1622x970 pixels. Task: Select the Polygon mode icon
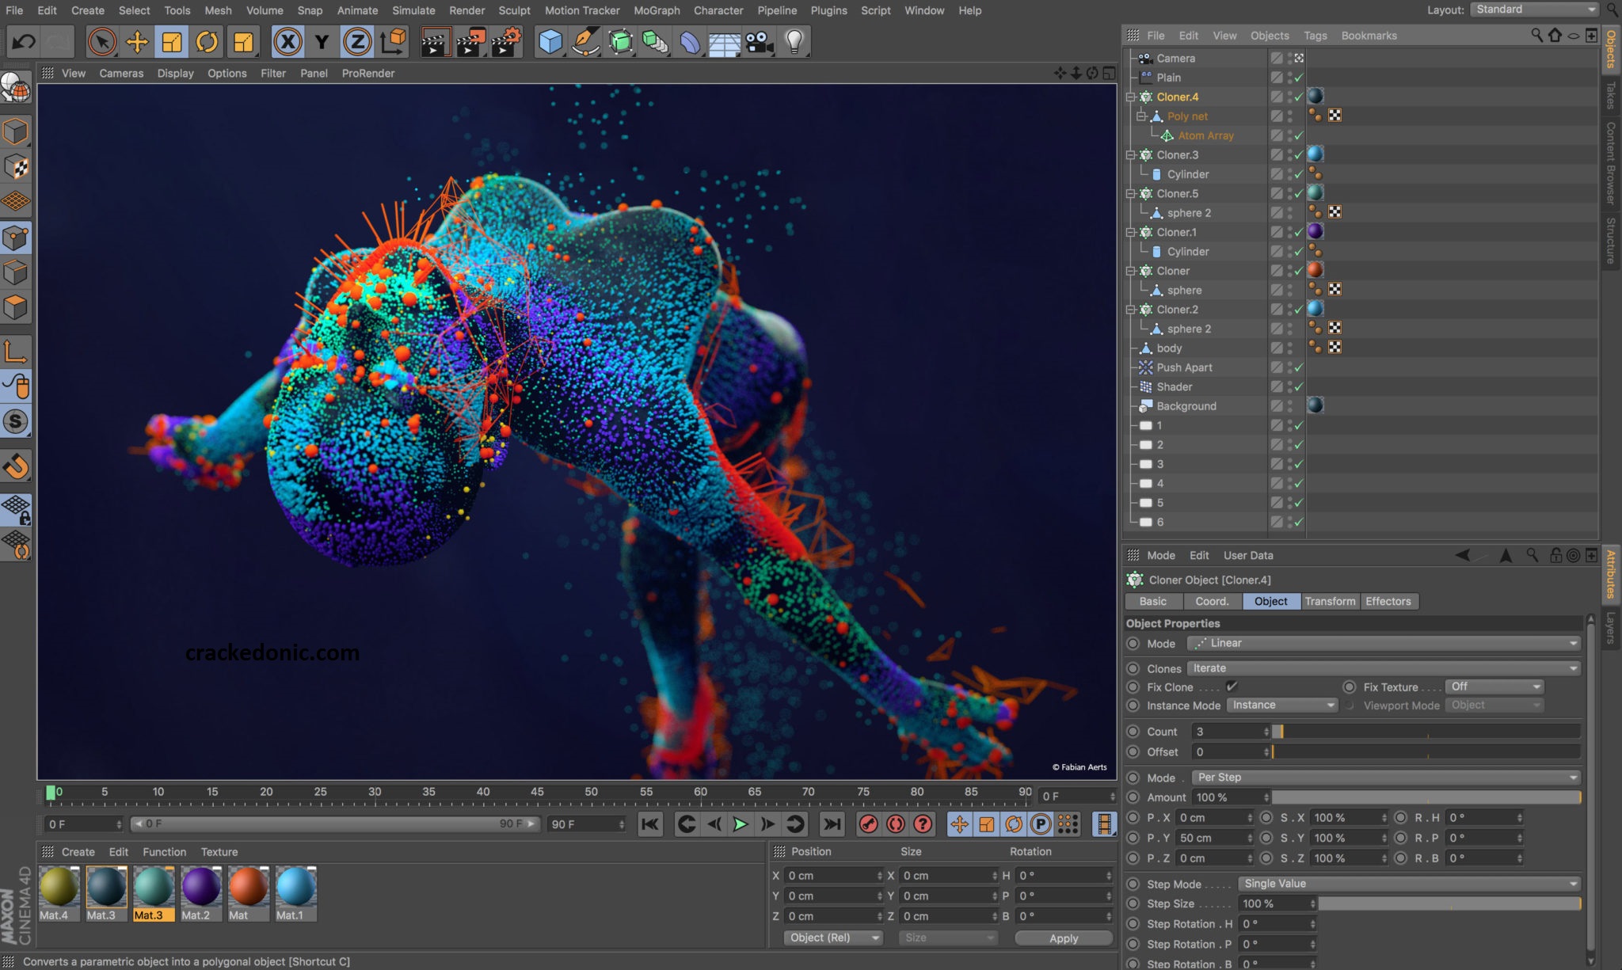coord(17,308)
